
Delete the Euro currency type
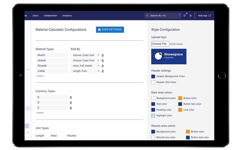[71, 97]
